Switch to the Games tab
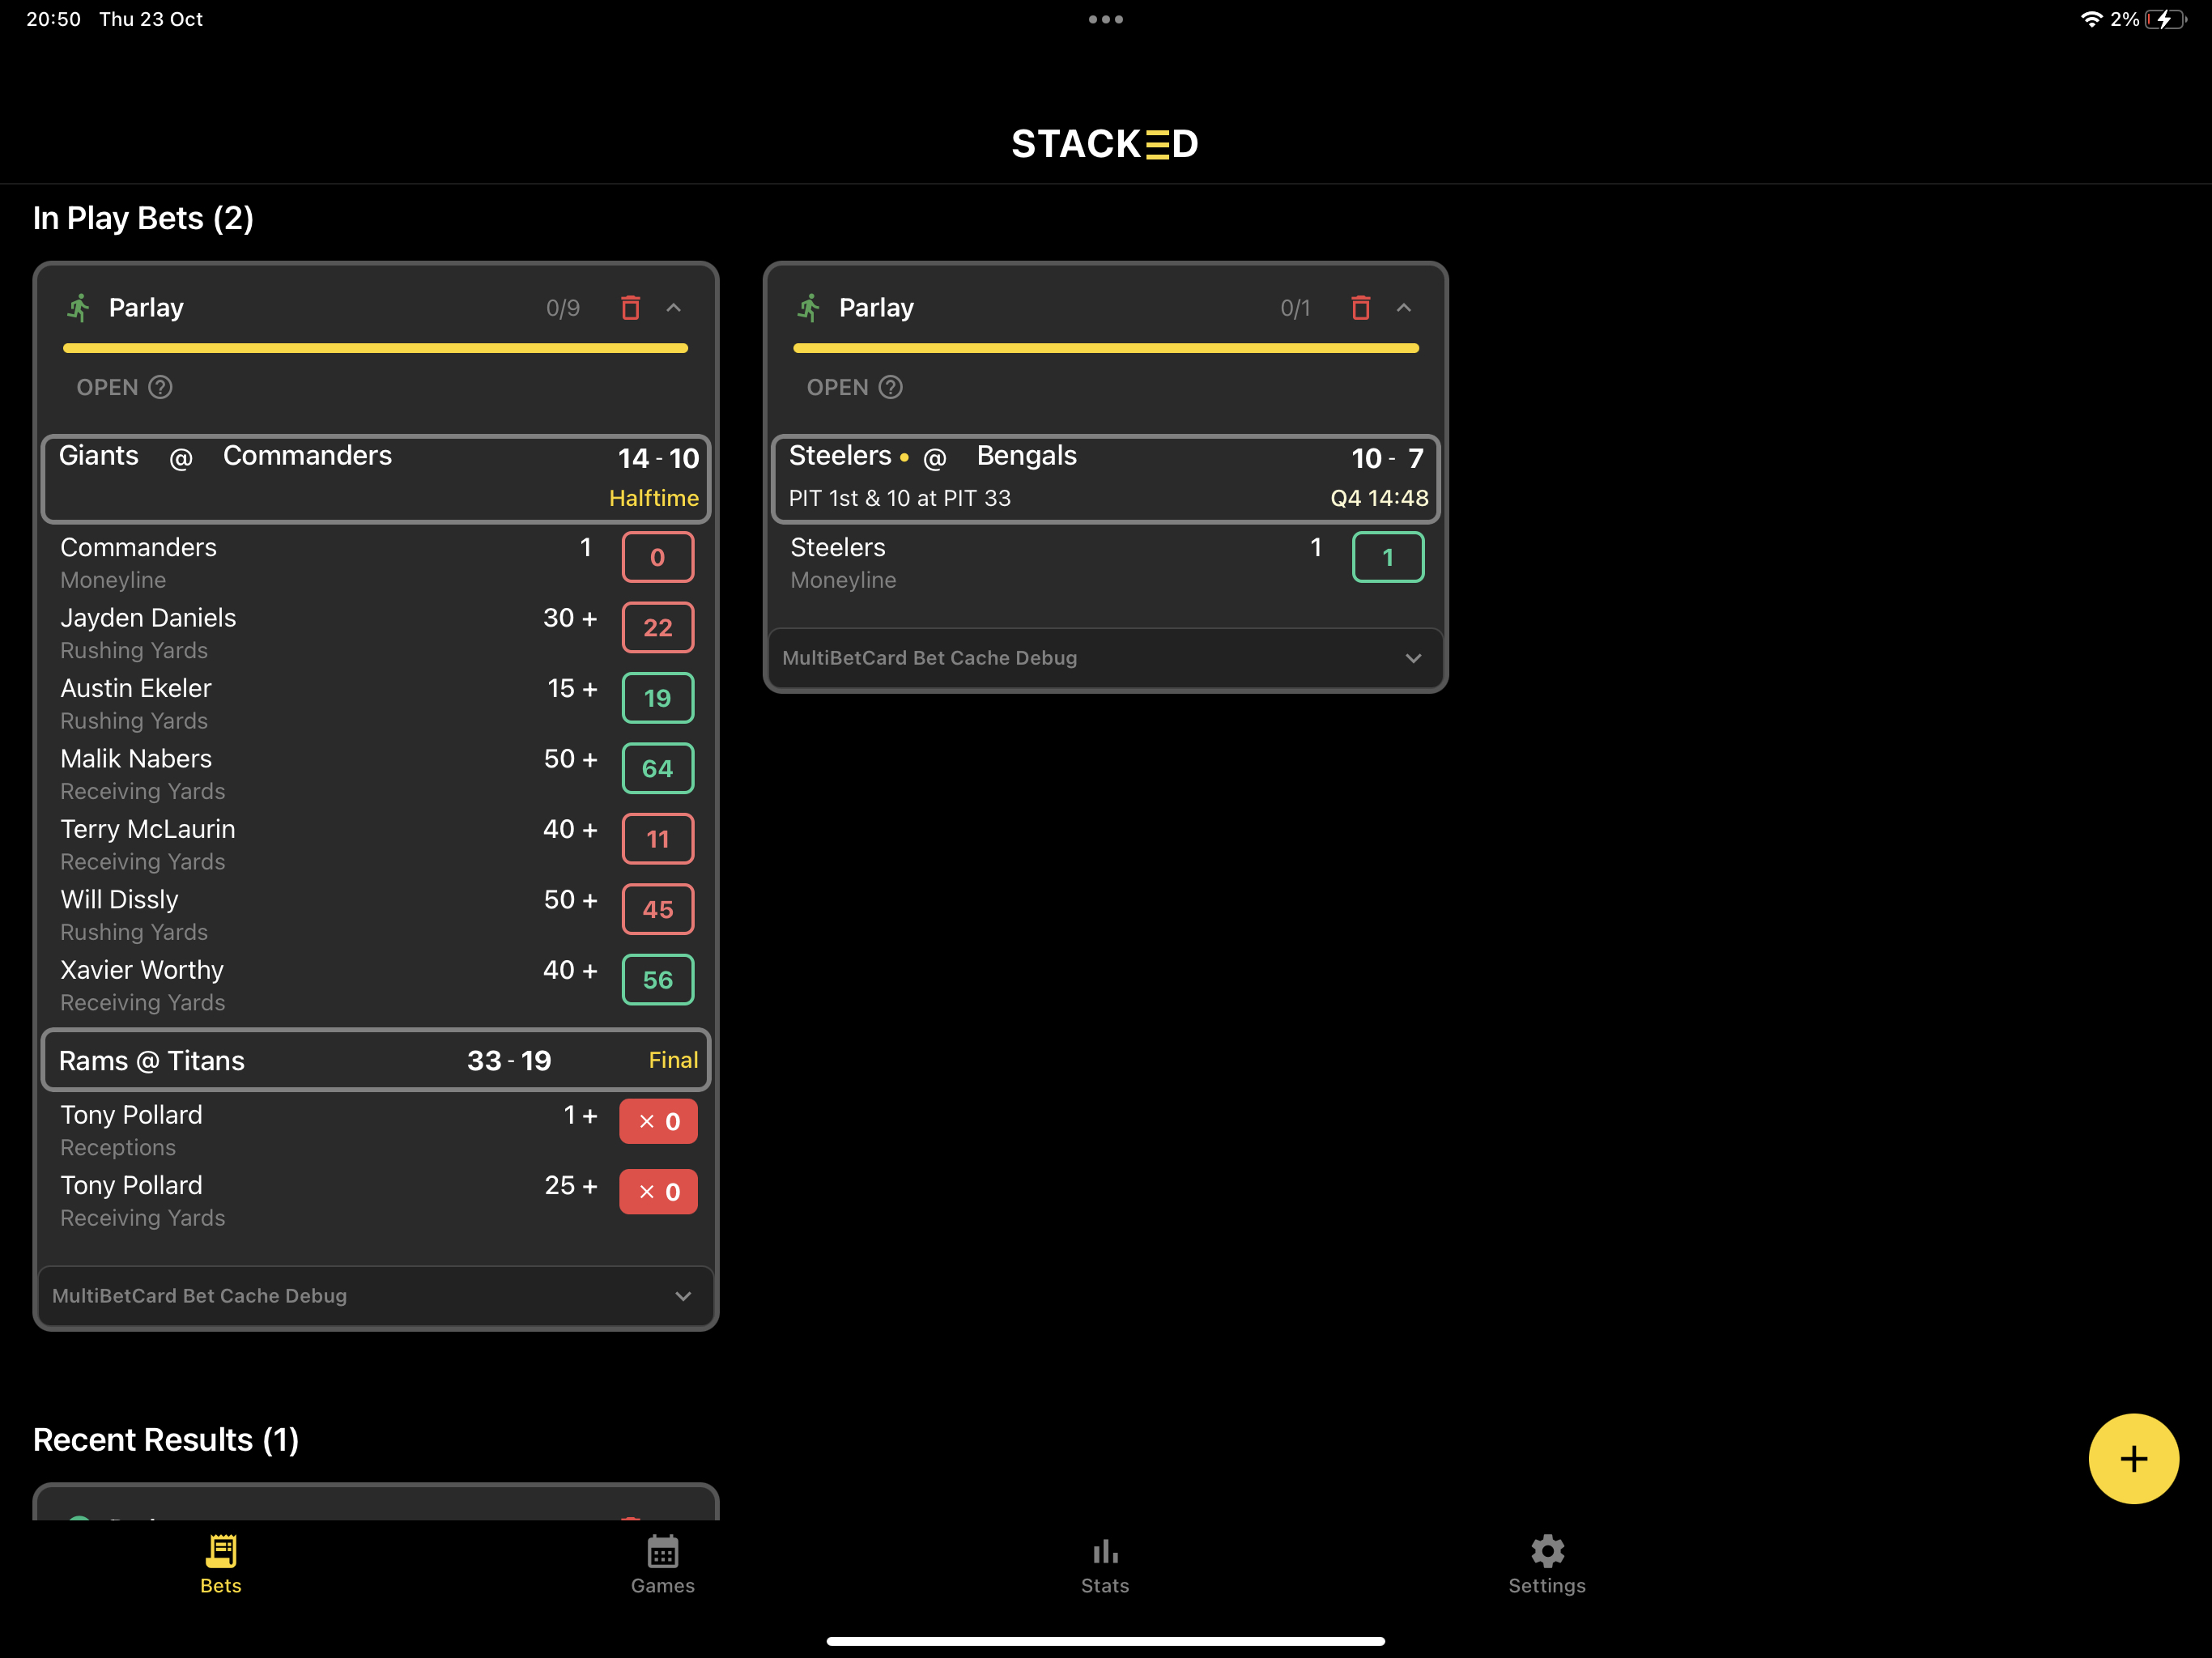Image resolution: width=2212 pixels, height=1658 pixels. point(663,1565)
